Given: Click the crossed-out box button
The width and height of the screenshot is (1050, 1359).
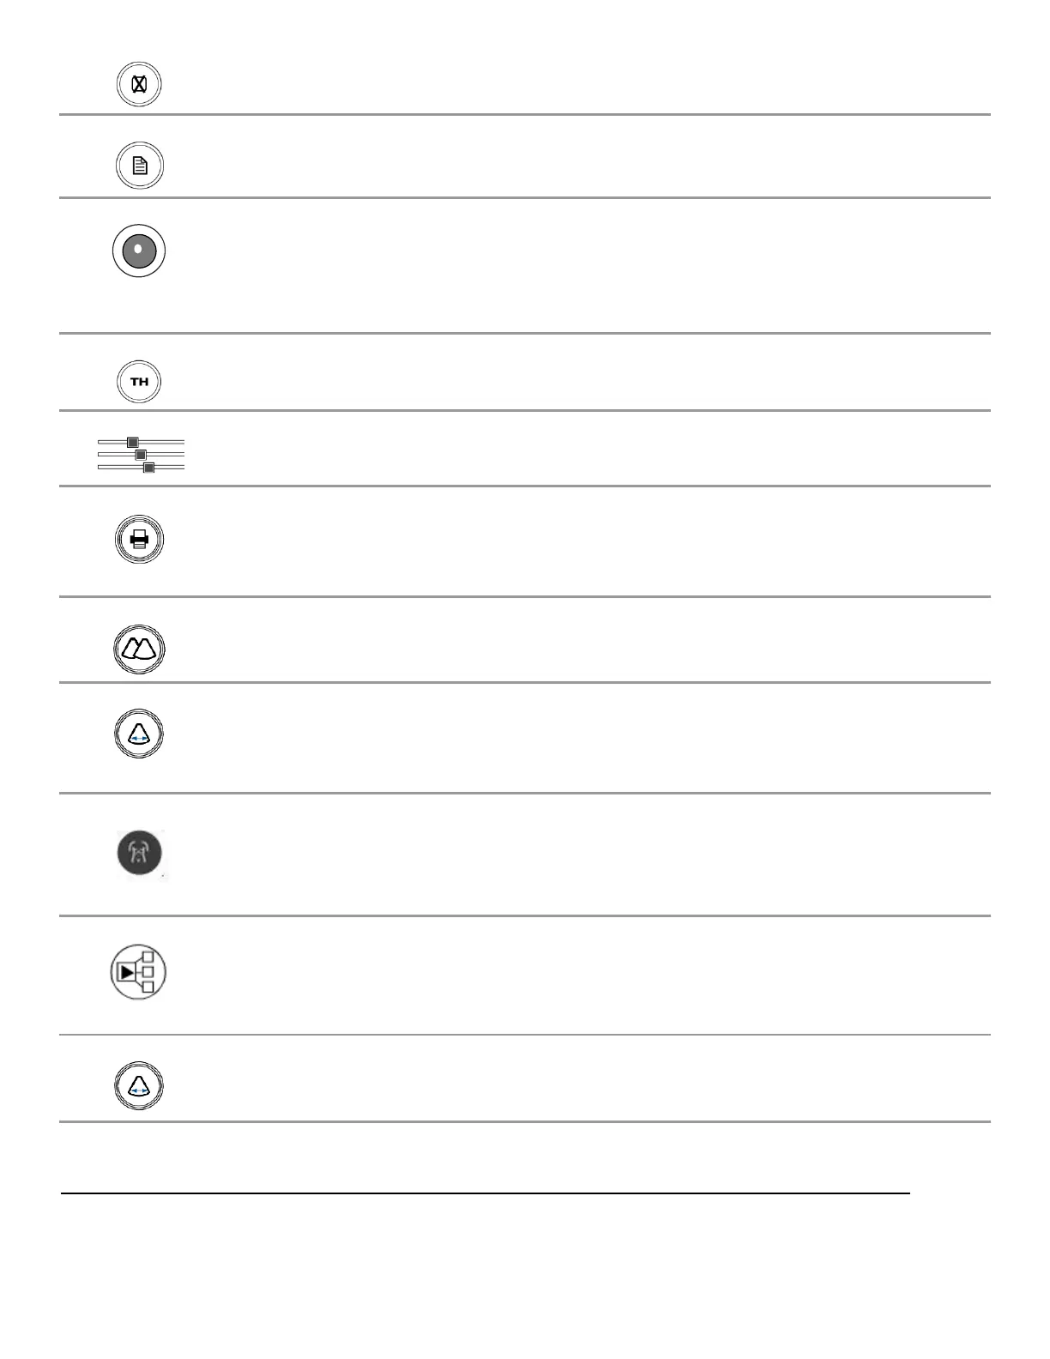Looking at the screenshot, I should coord(139,85).
